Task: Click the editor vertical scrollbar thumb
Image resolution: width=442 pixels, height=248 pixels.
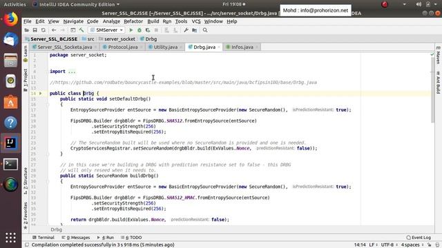Action: pos(433,90)
